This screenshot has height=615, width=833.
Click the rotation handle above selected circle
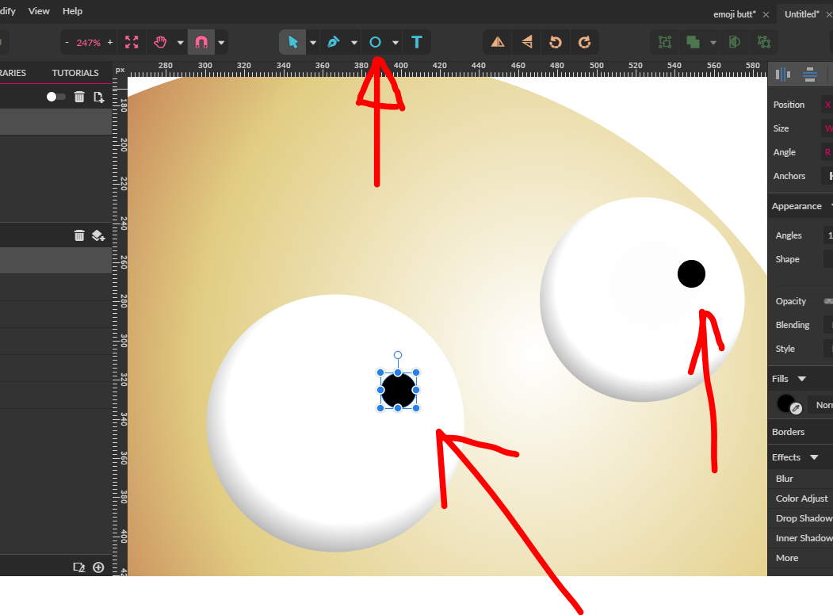pos(398,355)
